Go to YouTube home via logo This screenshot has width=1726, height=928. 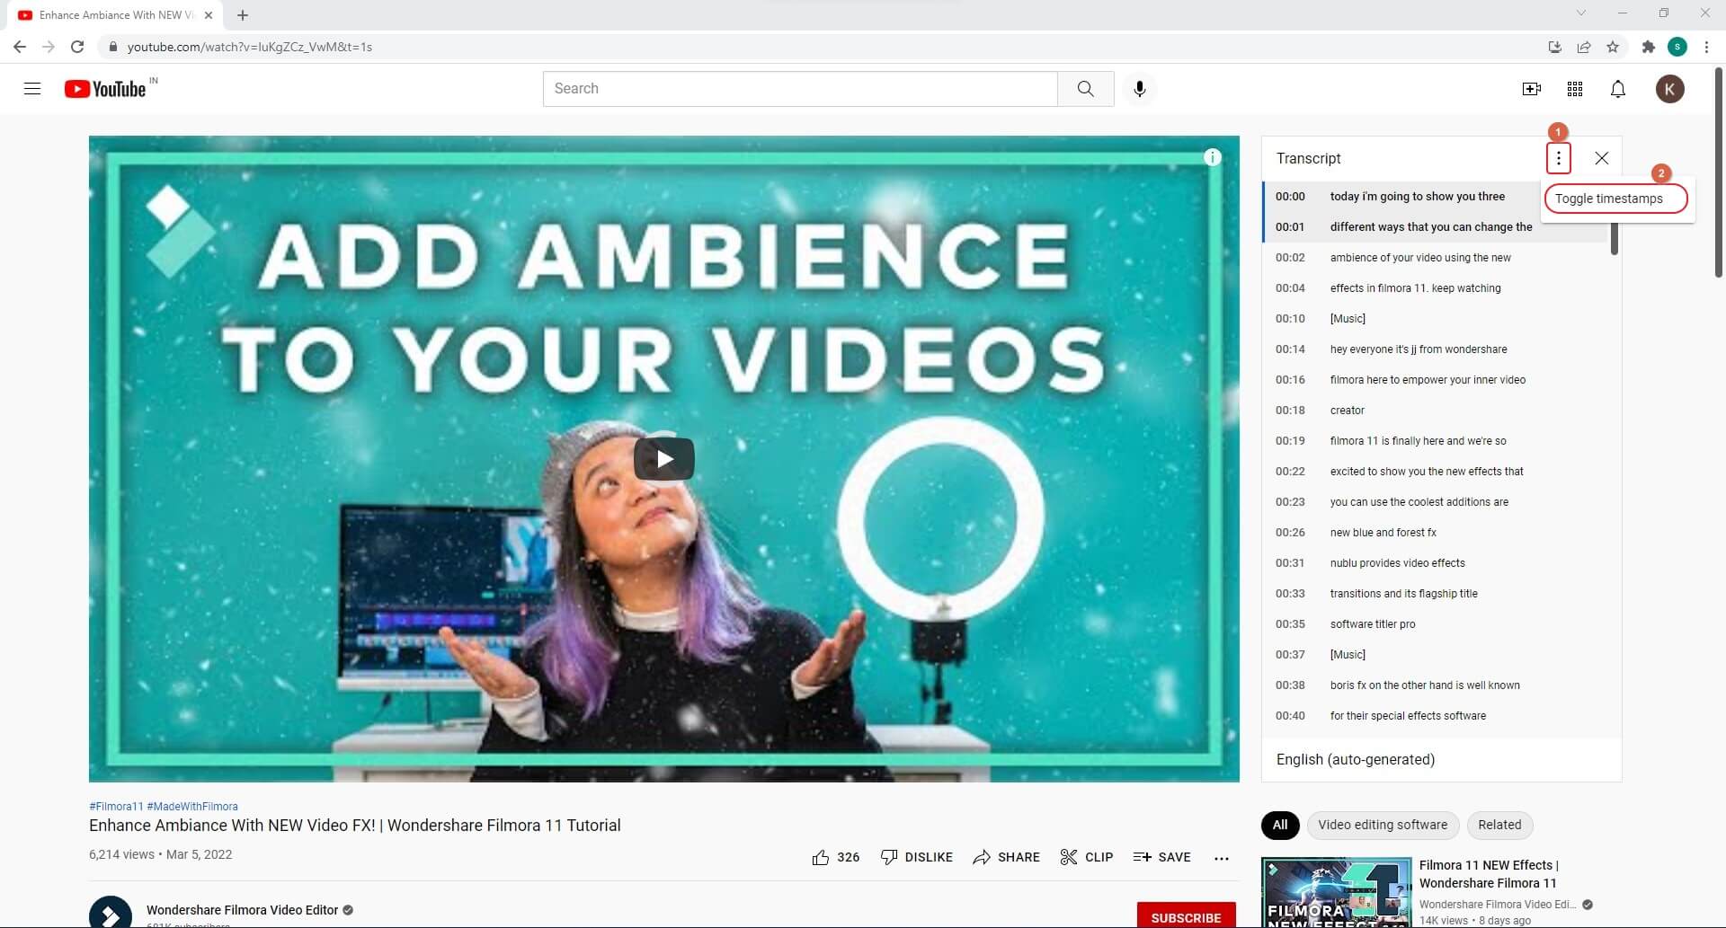click(105, 89)
